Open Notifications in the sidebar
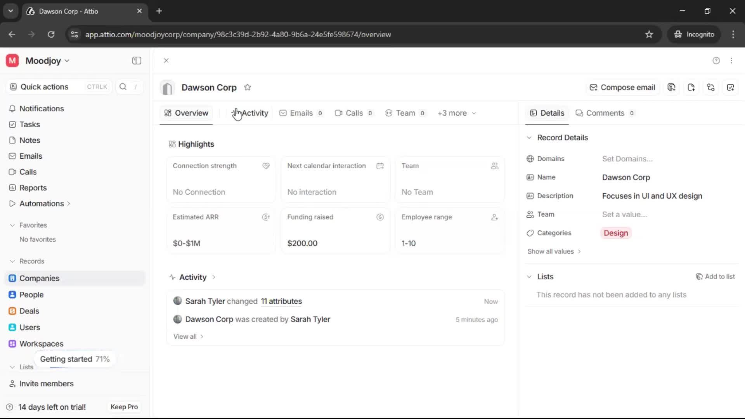The height and width of the screenshot is (419, 745). tap(42, 109)
